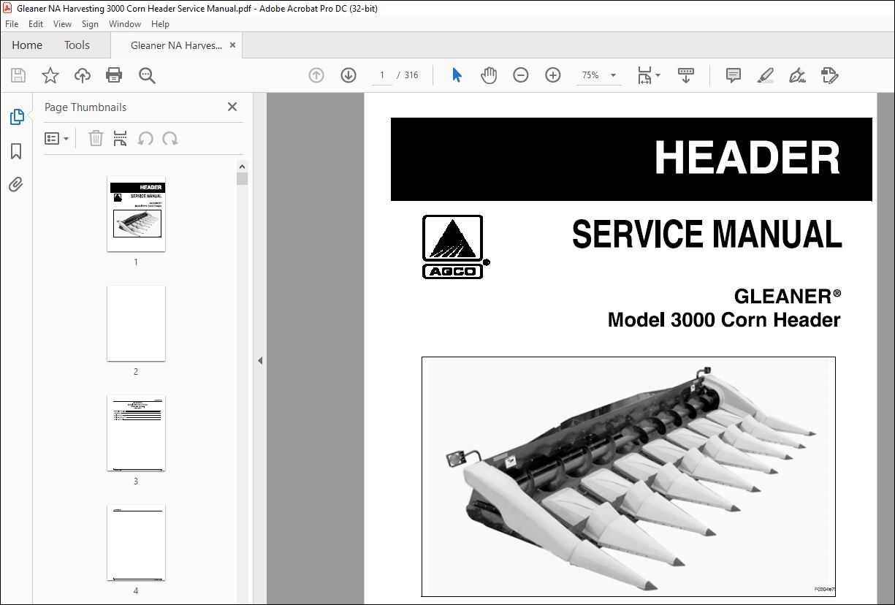895x605 pixels.
Task: Open the Window menu
Action: coord(125,24)
